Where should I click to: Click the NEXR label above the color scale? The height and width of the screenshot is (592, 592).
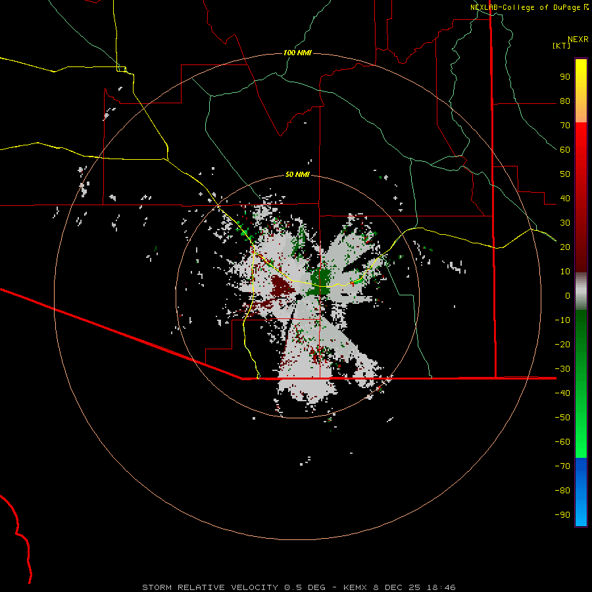(578, 39)
